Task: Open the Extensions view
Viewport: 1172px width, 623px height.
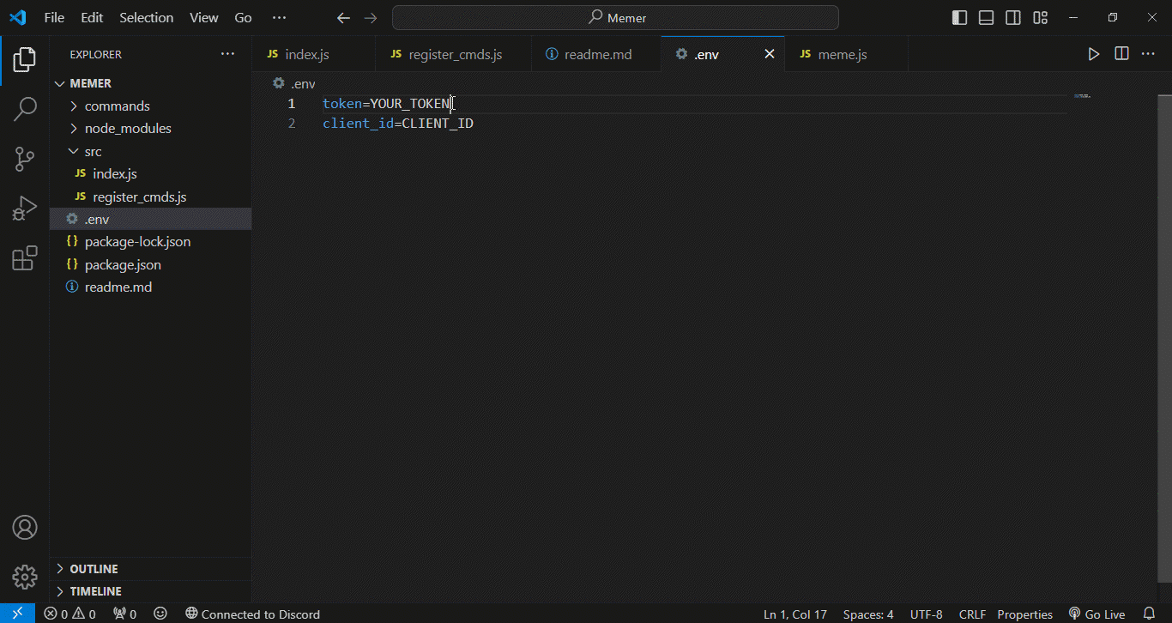Action: pyautogui.click(x=25, y=258)
